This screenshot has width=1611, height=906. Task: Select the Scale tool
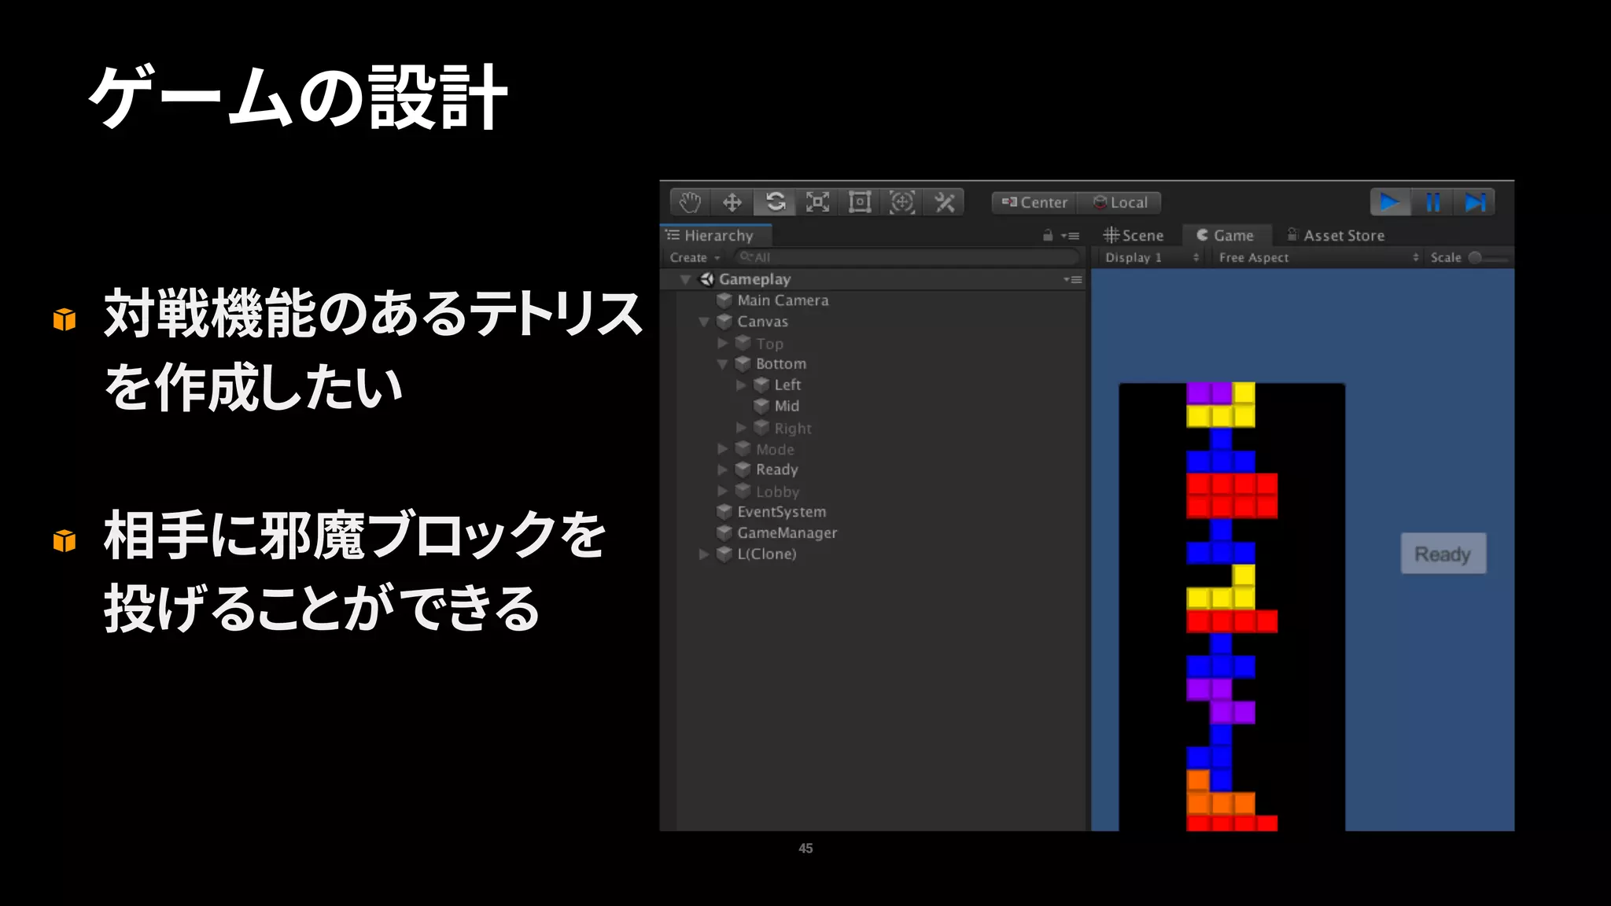817,202
